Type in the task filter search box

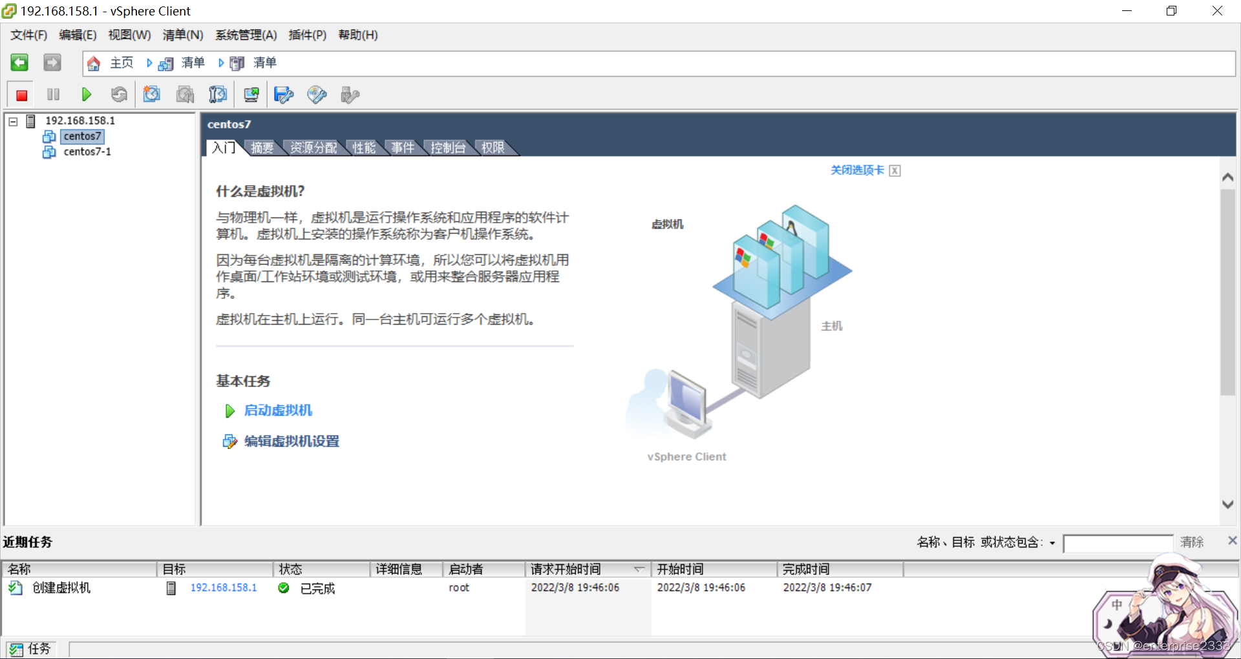pos(1118,543)
